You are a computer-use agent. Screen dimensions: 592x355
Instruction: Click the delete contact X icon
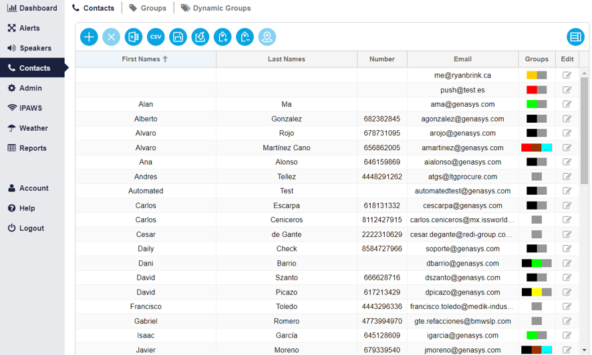[x=111, y=37]
